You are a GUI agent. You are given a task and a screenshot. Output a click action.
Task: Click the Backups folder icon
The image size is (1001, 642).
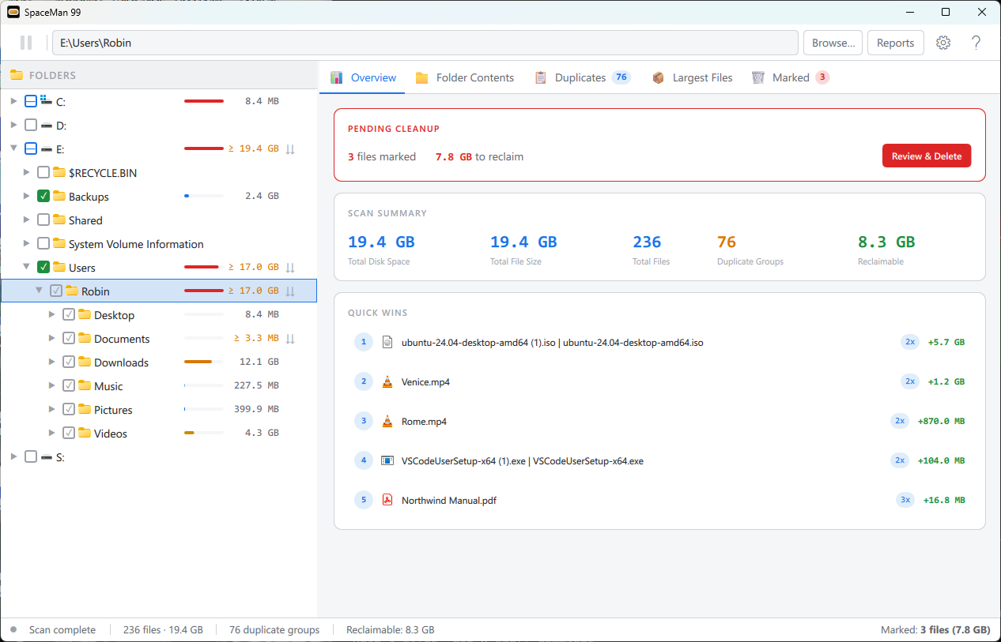coord(59,196)
